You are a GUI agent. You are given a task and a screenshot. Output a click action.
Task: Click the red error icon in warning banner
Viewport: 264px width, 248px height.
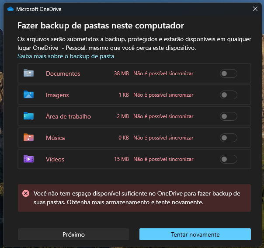(26, 193)
